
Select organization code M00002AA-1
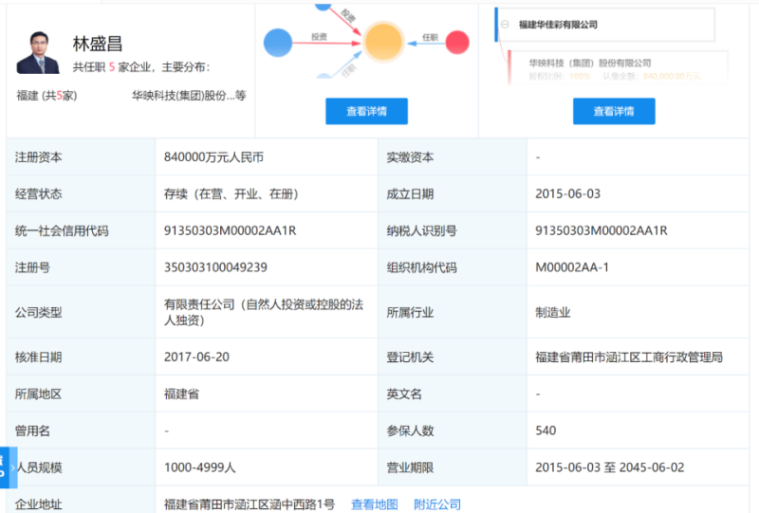(572, 267)
